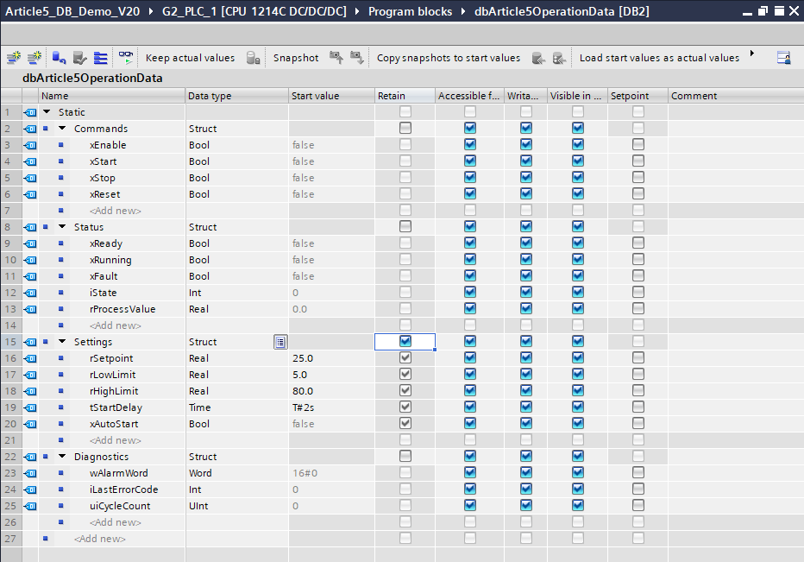This screenshot has width=804, height=562.
Task: Select the iLastErrorCode name cell
Action: 124,489
